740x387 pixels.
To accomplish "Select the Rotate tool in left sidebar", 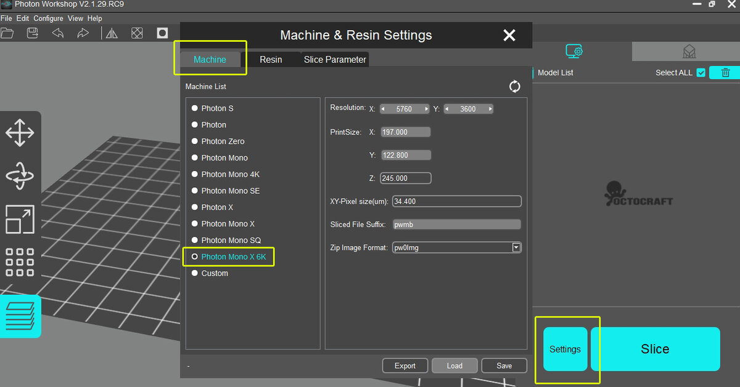I will 20,176.
